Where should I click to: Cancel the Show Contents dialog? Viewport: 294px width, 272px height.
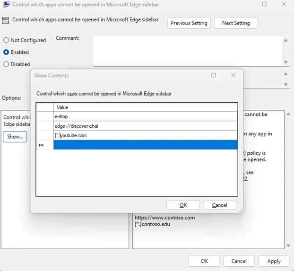click(219, 205)
